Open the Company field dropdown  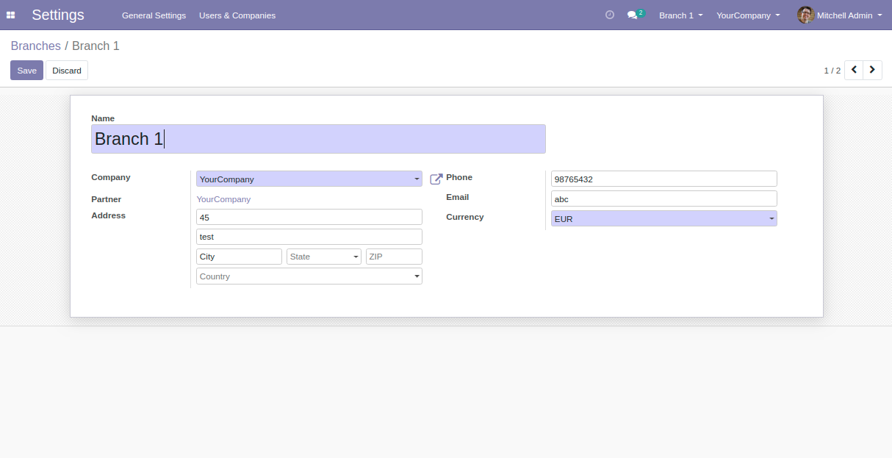point(309,179)
